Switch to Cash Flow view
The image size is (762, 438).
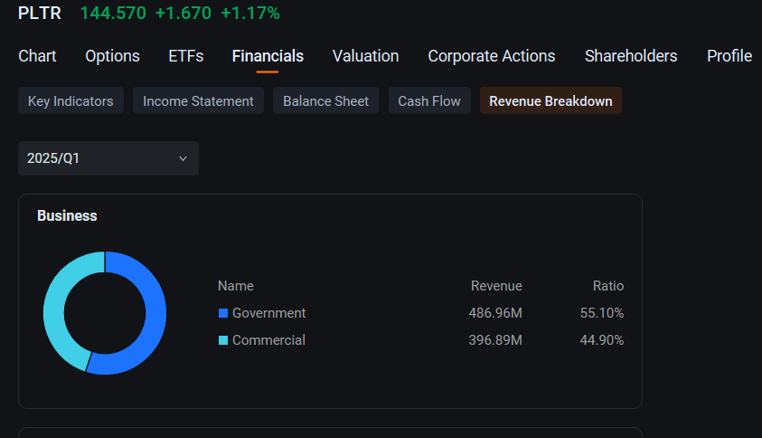[429, 100]
